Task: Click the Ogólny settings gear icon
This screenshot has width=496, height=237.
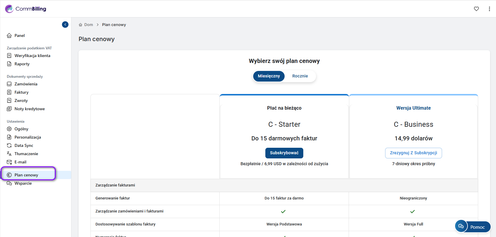Action: pos(9,129)
